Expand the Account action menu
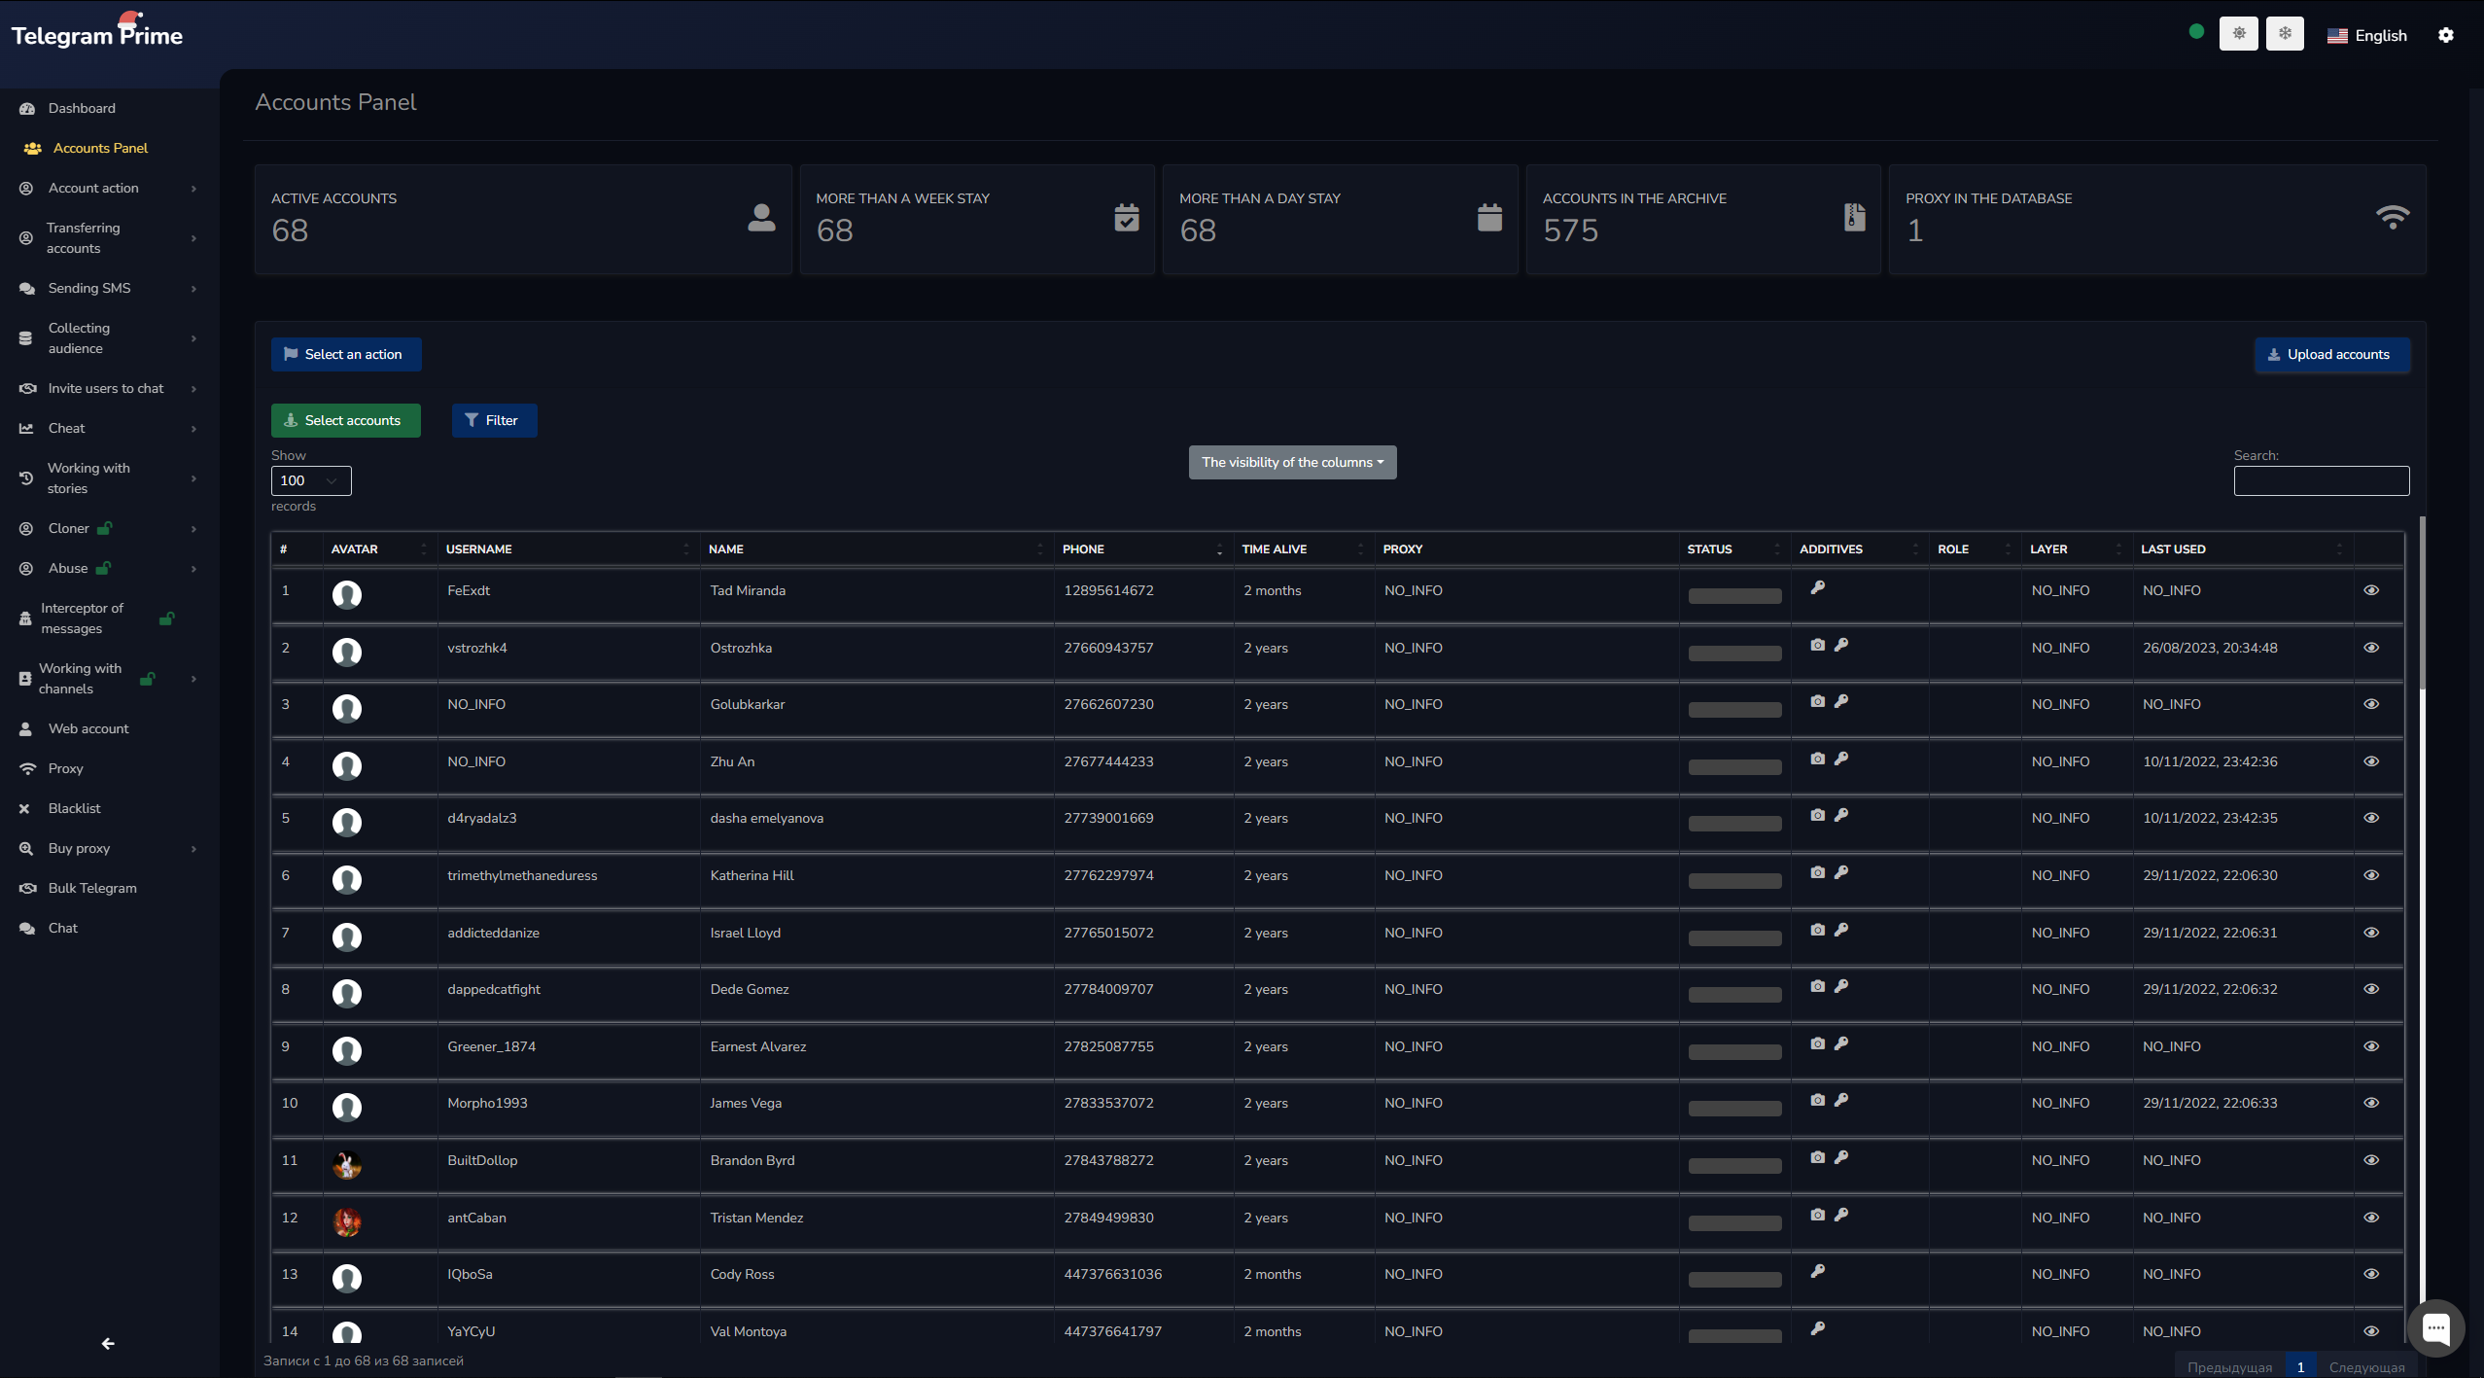This screenshot has height=1378, width=2484. [93, 188]
